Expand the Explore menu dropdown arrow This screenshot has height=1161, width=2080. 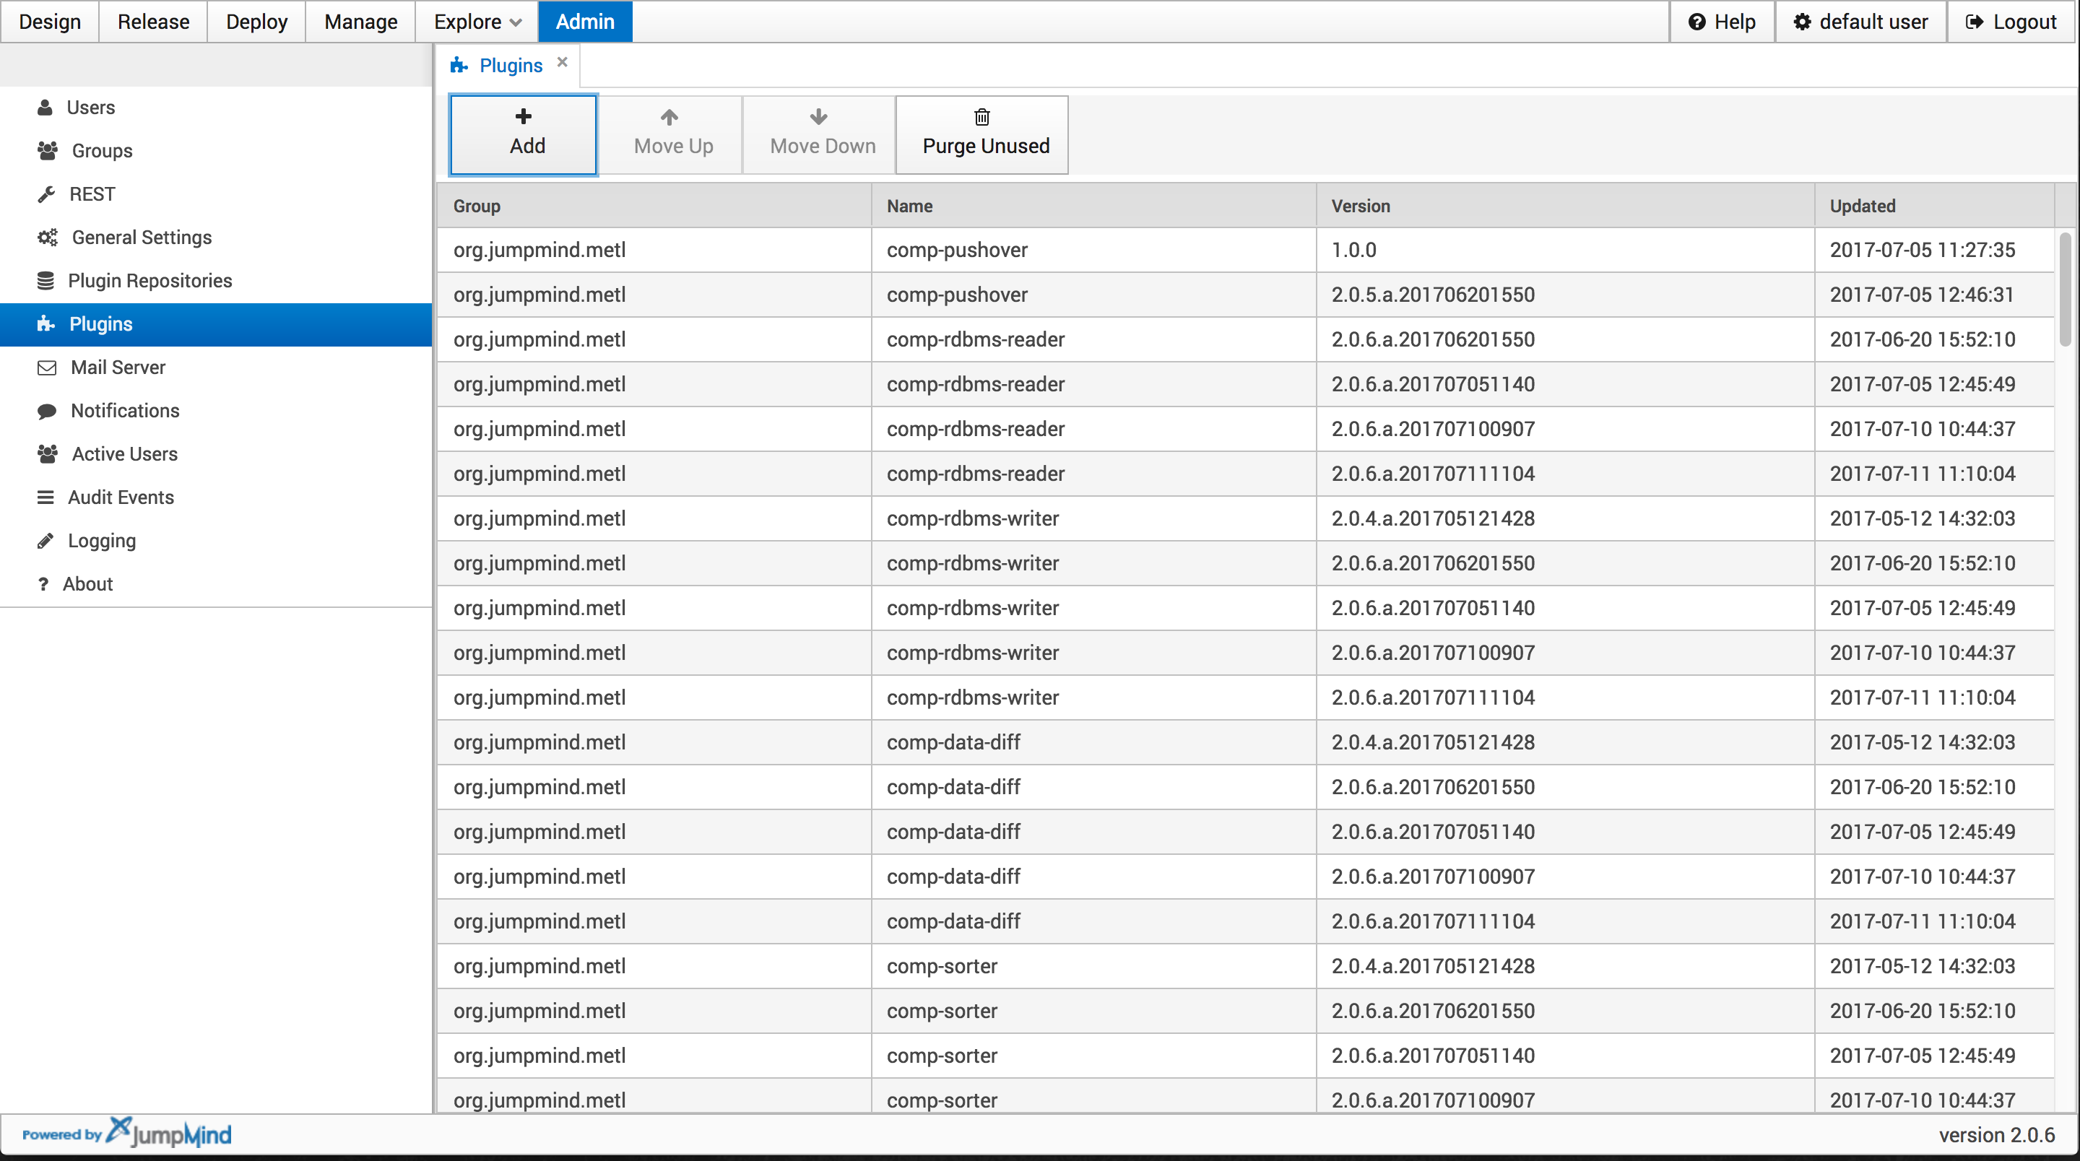pyautogui.click(x=516, y=22)
